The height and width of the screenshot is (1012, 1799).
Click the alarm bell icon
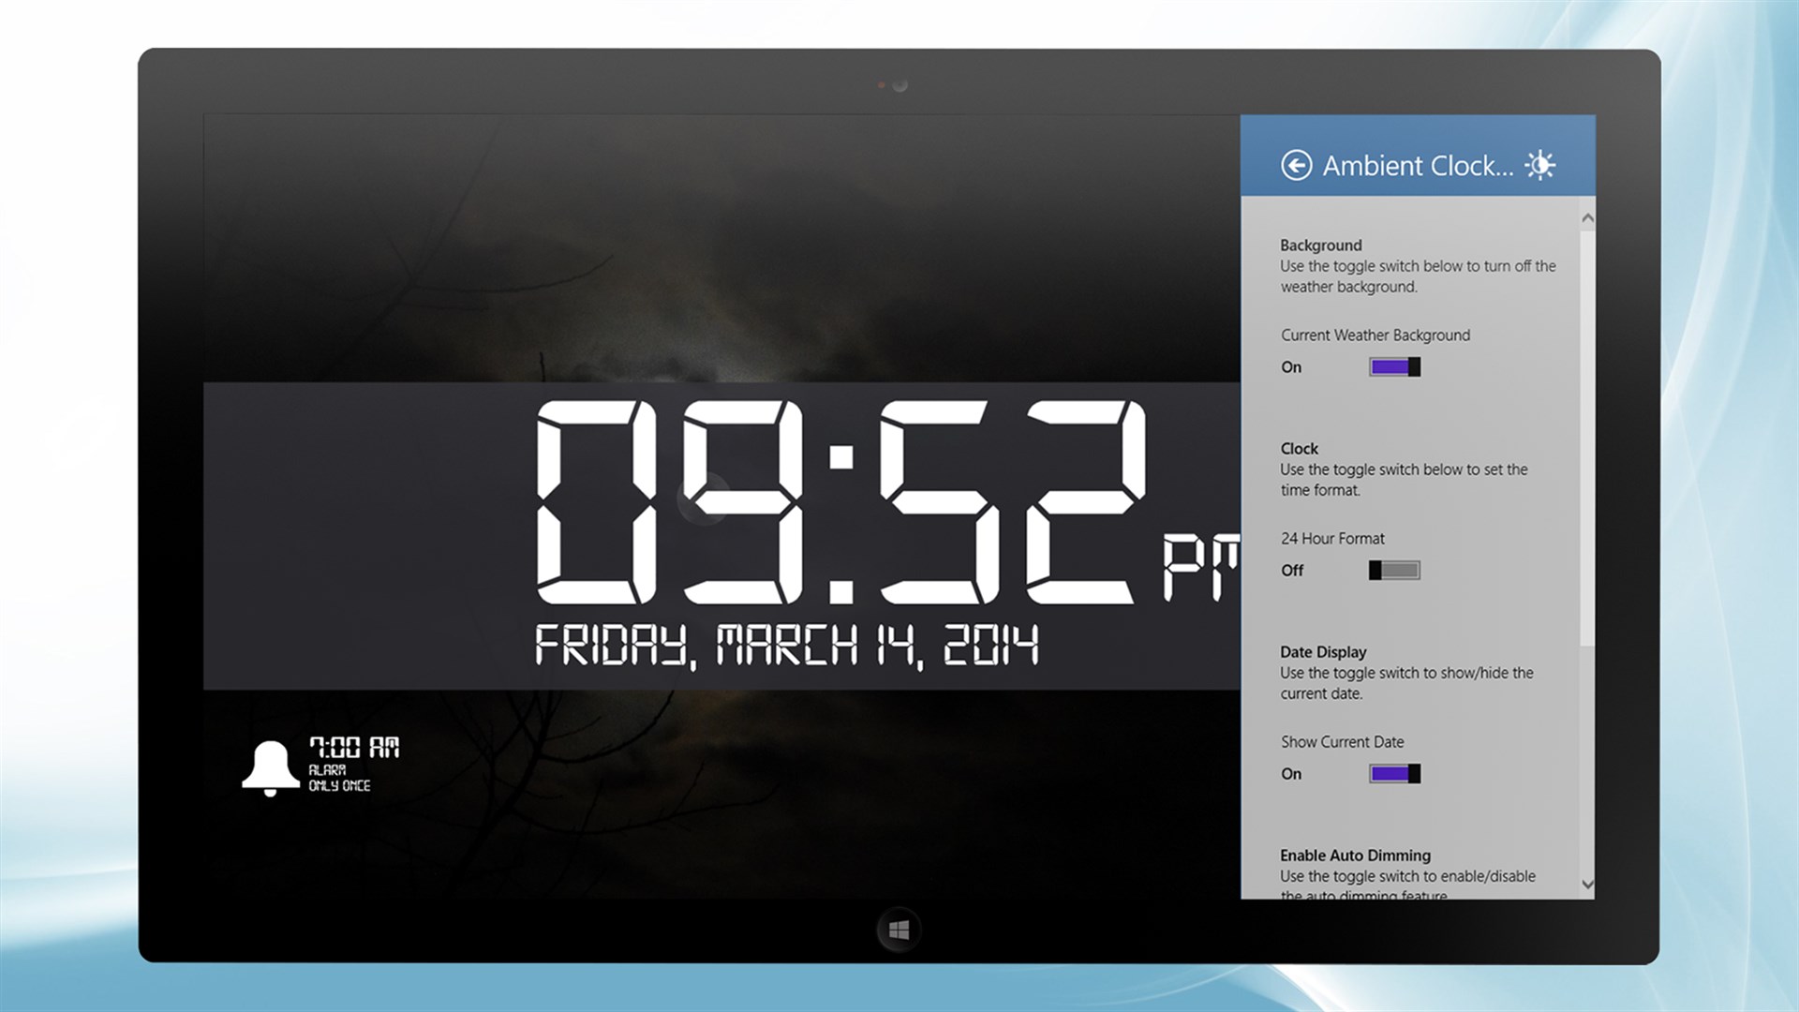[x=271, y=768]
